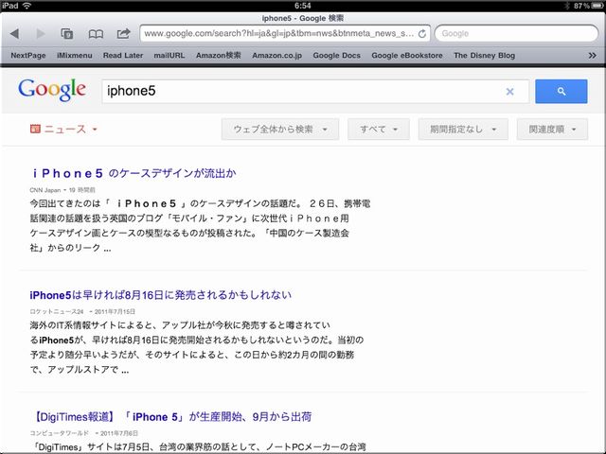This screenshot has height=454, width=606.
Task: Reload the page with the refresh icon
Action: click(422, 34)
